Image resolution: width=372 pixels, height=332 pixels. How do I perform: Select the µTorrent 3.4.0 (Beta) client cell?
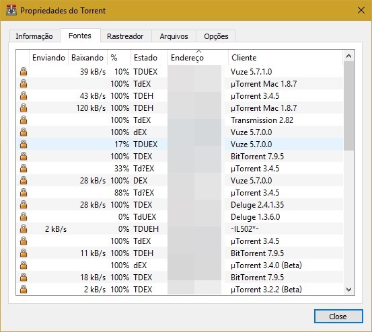click(266, 265)
